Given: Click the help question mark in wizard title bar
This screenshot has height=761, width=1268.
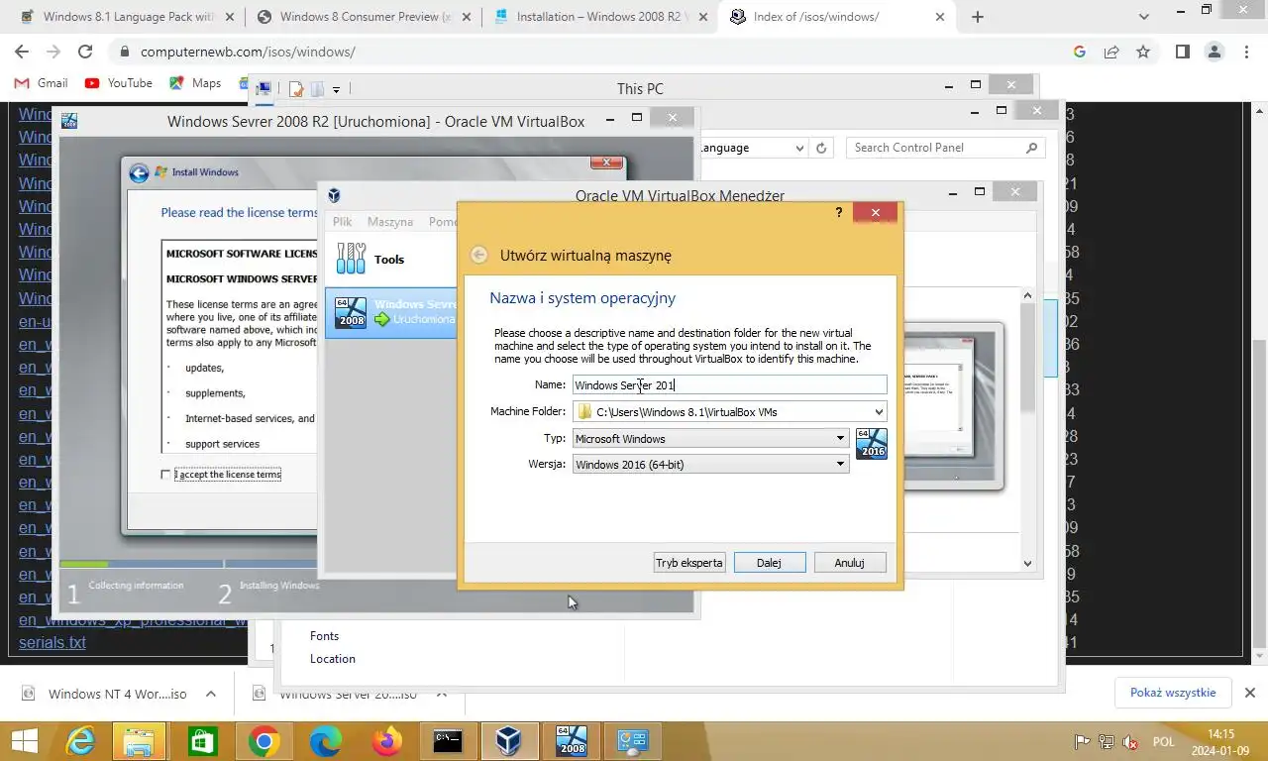Looking at the screenshot, I should [839, 212].
